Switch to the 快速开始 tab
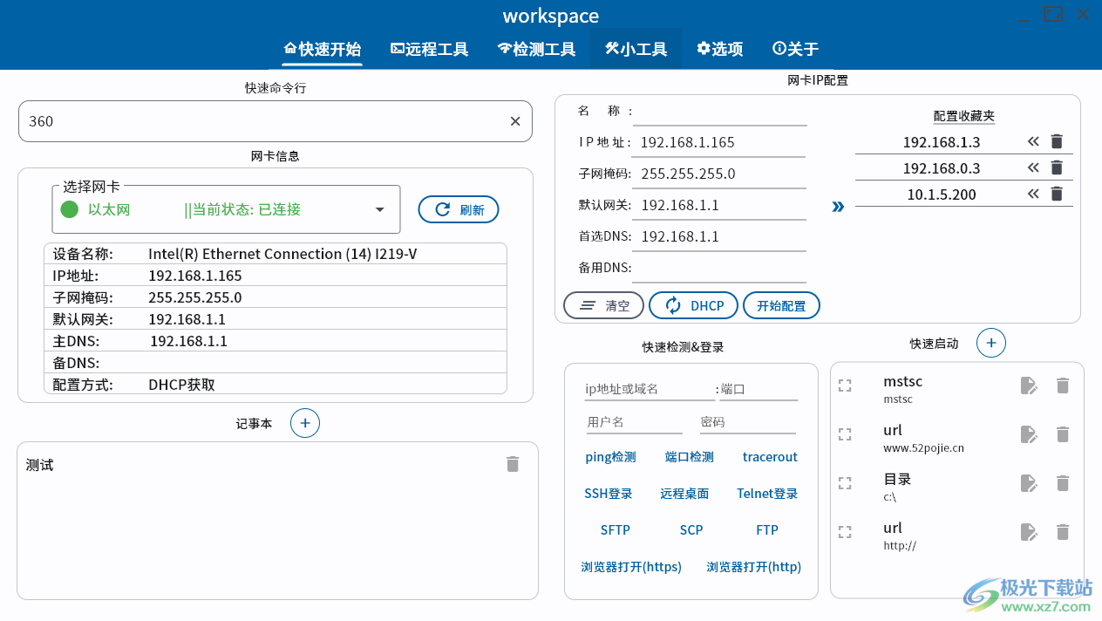Screen dimensions: 1102x621 pos(323,49)
